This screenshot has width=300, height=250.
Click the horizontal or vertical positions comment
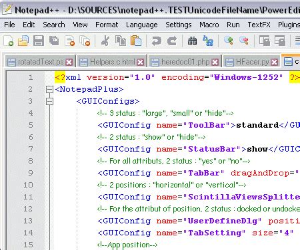(x=171, y=185)
